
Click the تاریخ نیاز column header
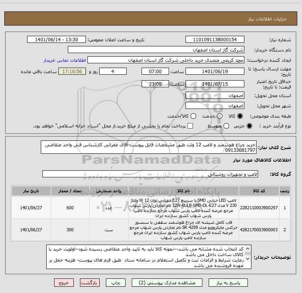coord(31,191)
